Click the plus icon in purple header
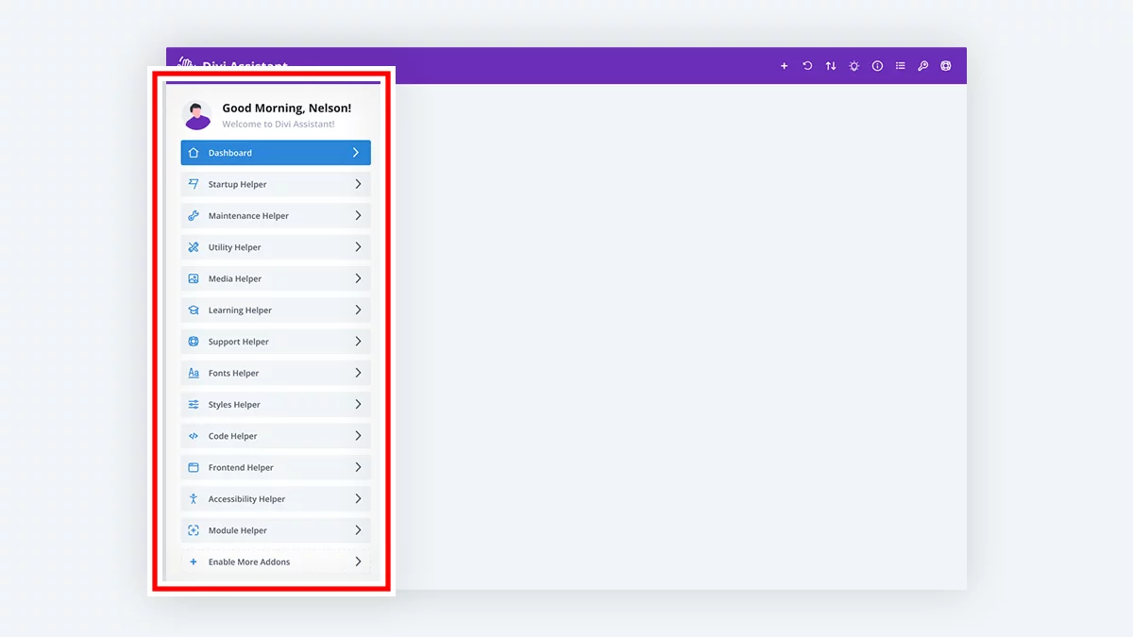This screenshot has width=1133, height=637. point(784,66)
